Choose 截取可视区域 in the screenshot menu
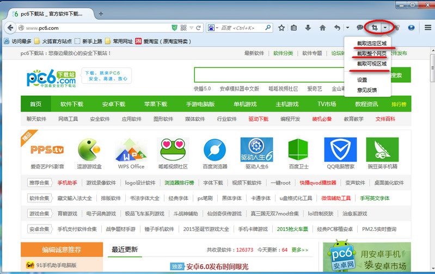 (372, 64)
